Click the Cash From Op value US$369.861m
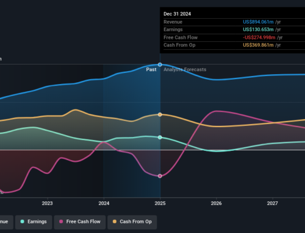The height and width of the screenshot is (233, 305). 258,45
